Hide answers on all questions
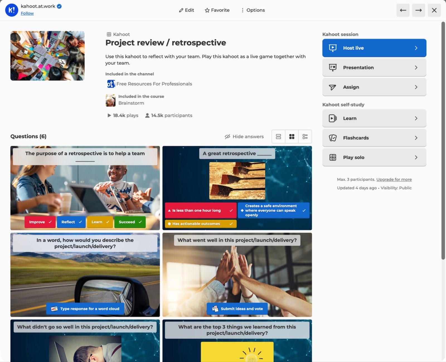The height and width of the screenshot is (362, 446). tap(244, 136)
